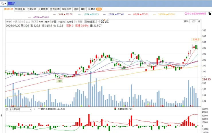
Task: Toggle the 外資 overlay button
Action: 15,22
